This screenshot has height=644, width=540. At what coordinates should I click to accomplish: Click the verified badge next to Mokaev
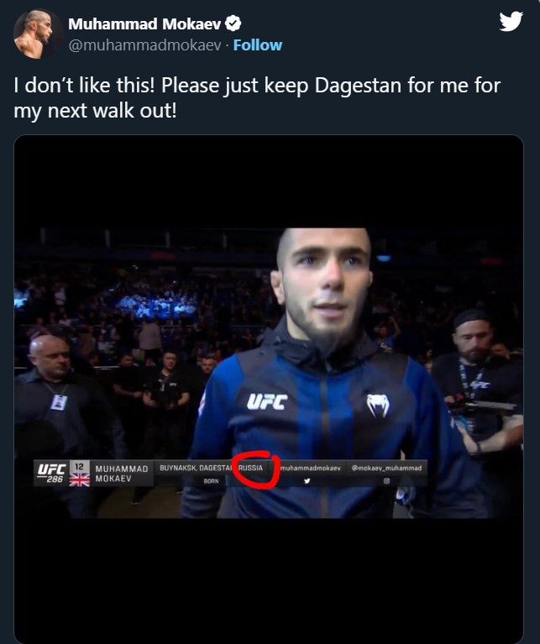(233, 24)
